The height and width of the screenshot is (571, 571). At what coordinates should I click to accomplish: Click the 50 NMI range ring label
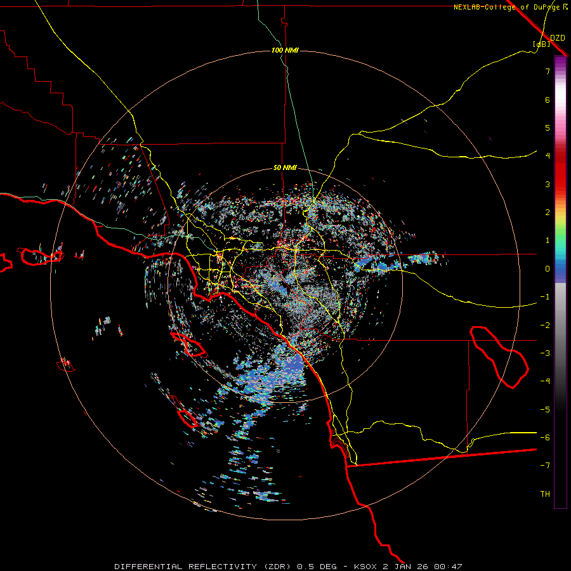(285, 168)
